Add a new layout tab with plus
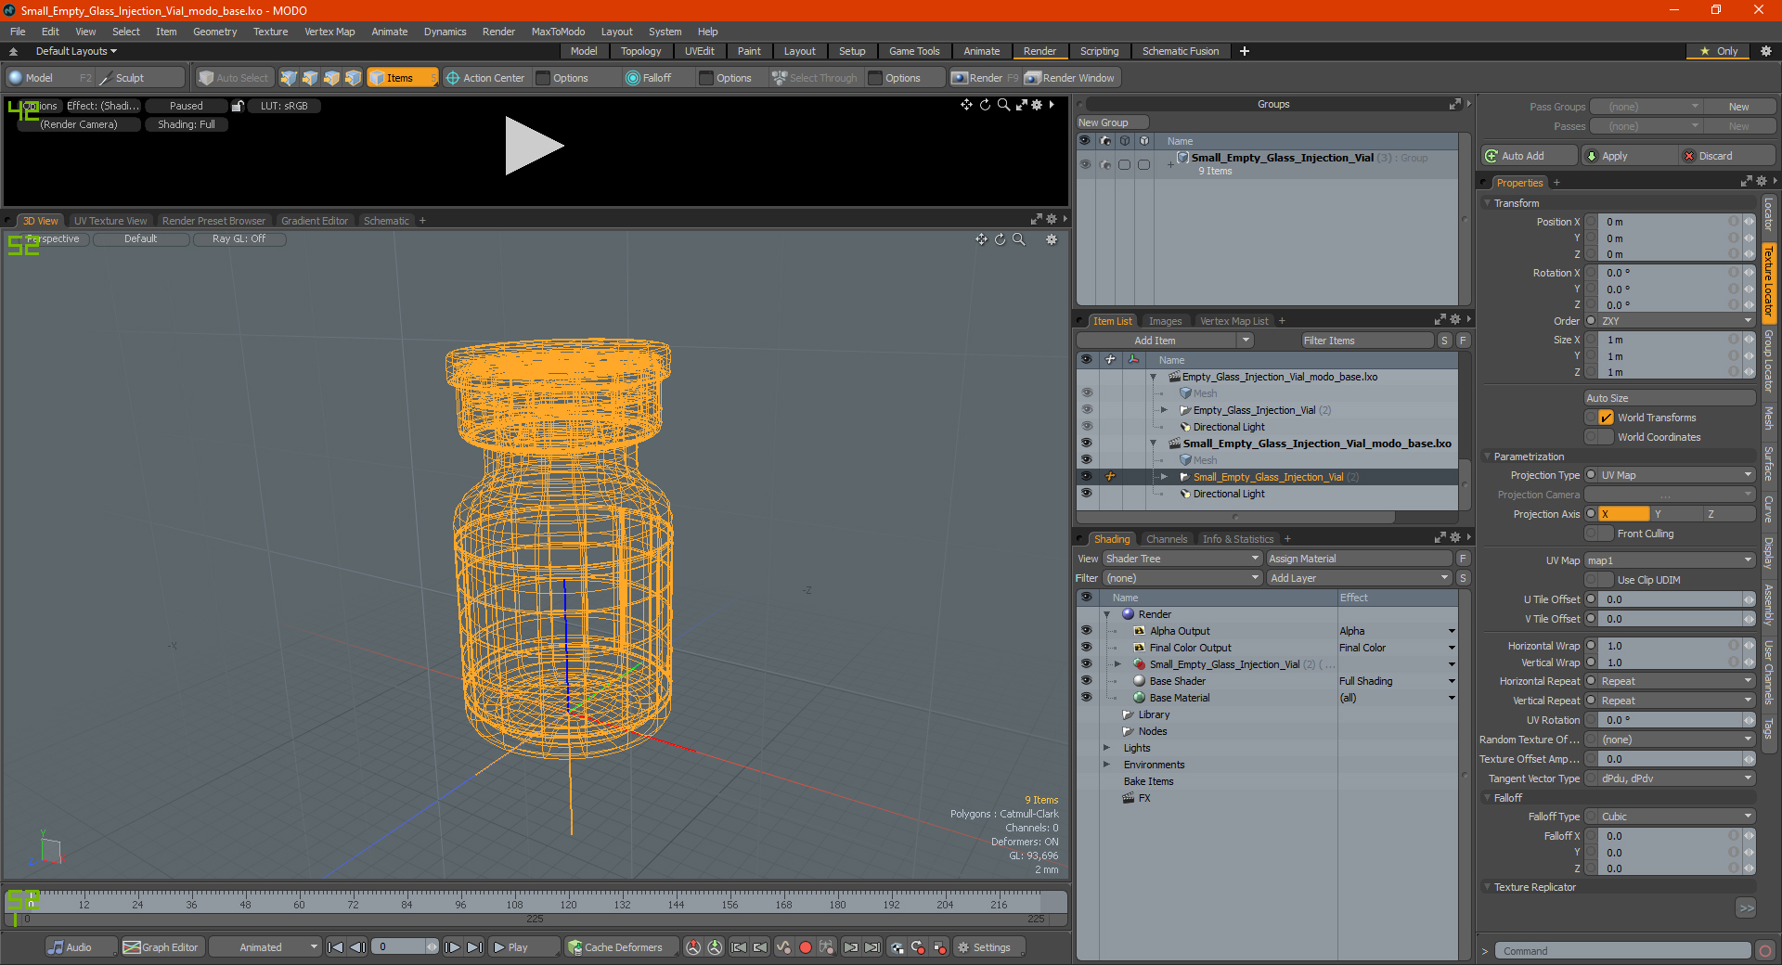This screenshot has width=1782, height=965. (x=1245, y=51)
